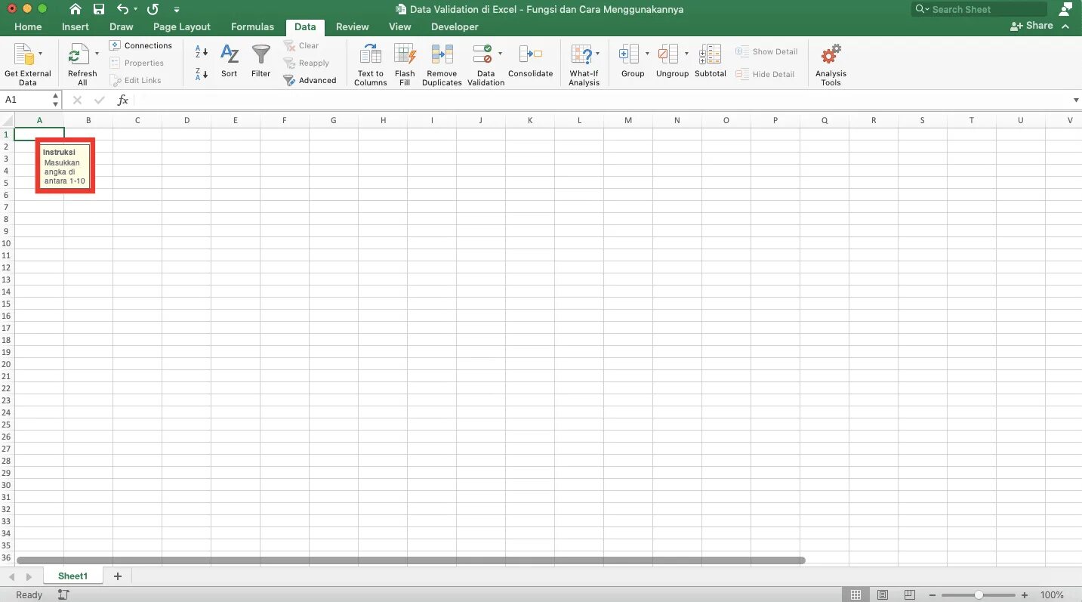Open Analysis Tools
This screenshot has width=1082, height=602.
tap(831, 65)
